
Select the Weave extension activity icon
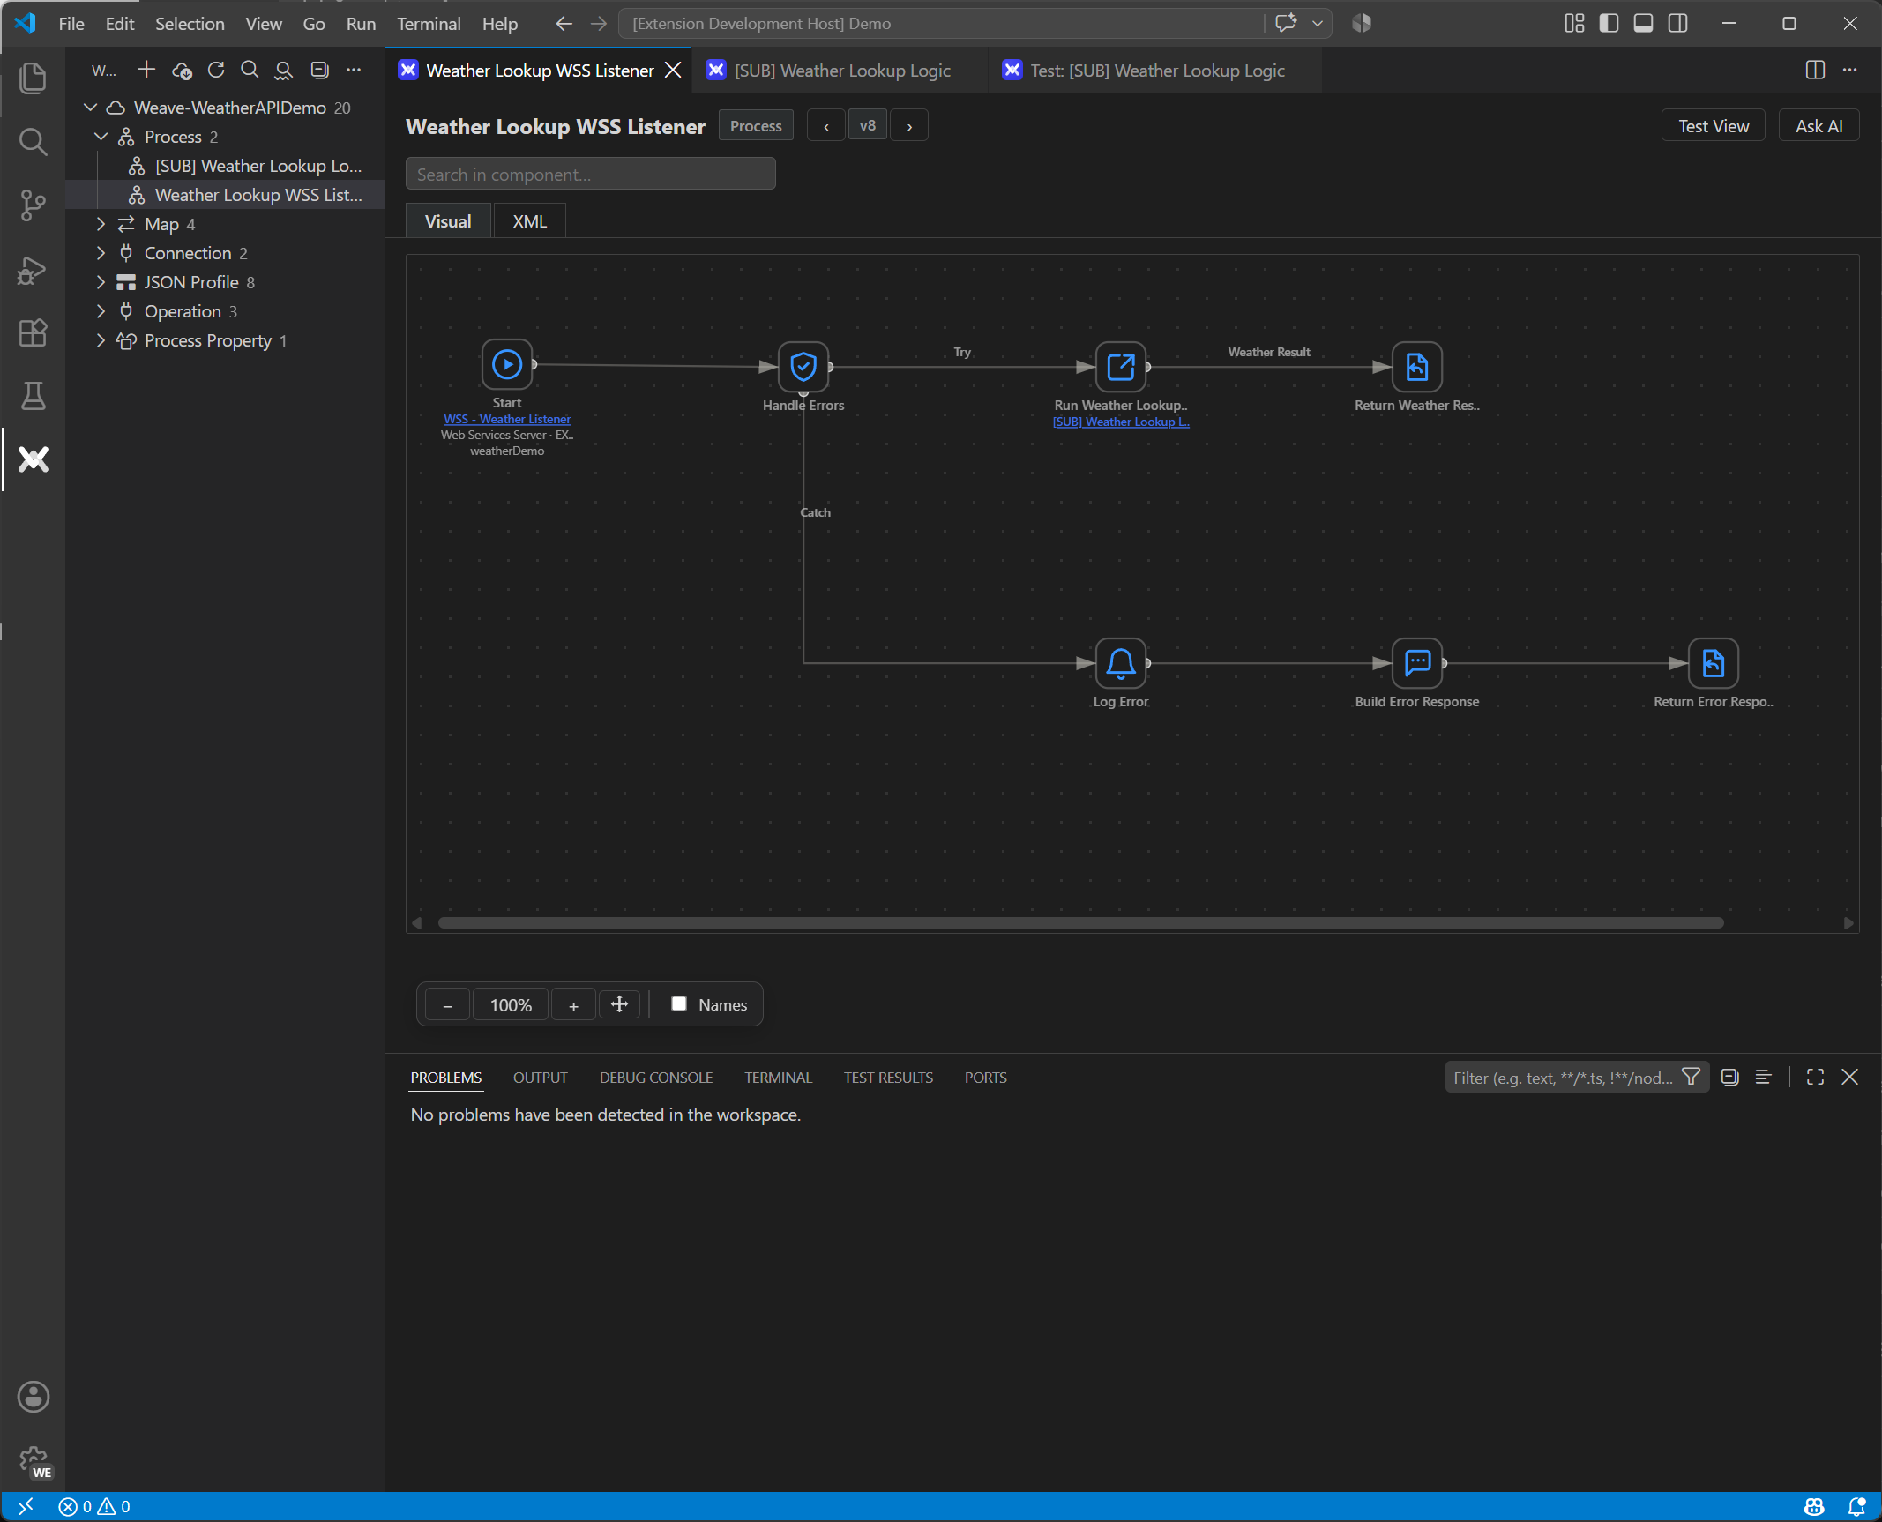click(33, 459)
